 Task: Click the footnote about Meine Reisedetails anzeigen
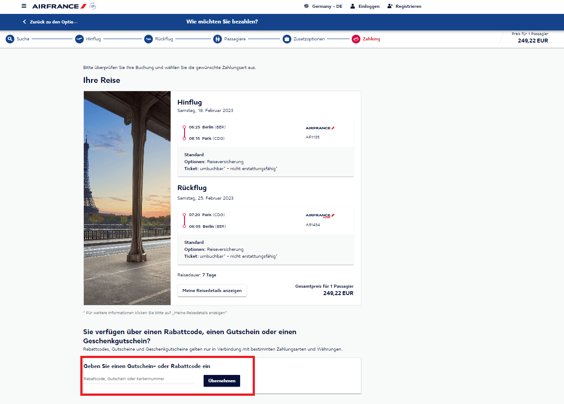point(155,313)
